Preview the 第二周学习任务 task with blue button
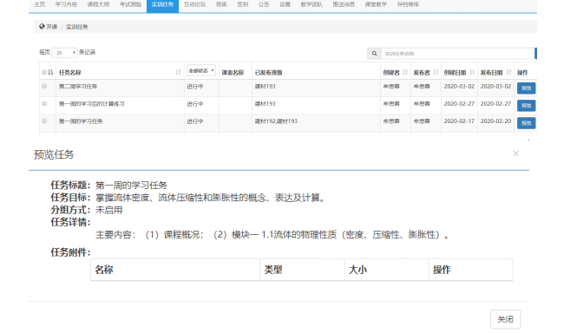577x333 pixels. [526, 88]
